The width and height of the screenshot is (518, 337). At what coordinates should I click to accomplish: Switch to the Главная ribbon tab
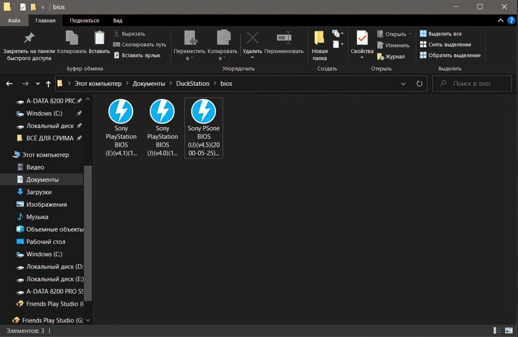click(x=45, y=20)
